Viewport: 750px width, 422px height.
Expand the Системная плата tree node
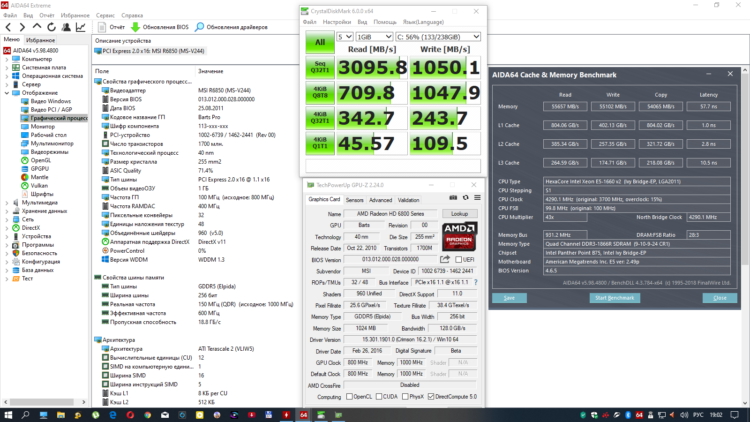(x=7, y=68)
